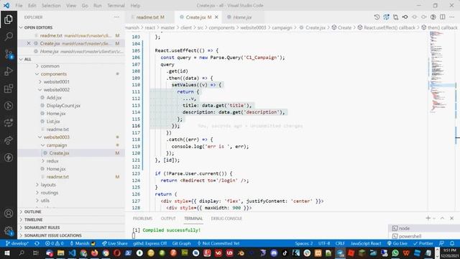Switch to the OUTPUT panel tab
The height and width of the screenshot is (259, 460).
pos(168,219)
